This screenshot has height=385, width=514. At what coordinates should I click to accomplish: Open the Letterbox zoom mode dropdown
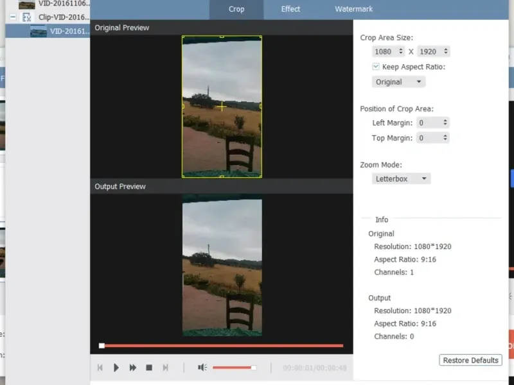(401, 179)
